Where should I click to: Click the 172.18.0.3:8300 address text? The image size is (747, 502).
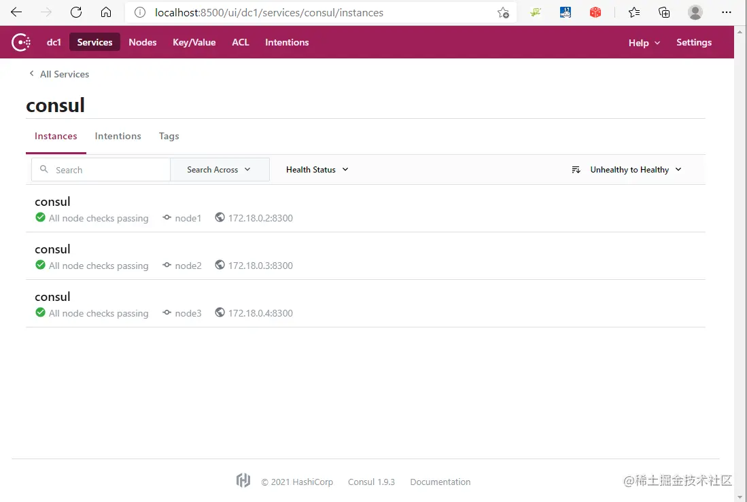[260, 266]
